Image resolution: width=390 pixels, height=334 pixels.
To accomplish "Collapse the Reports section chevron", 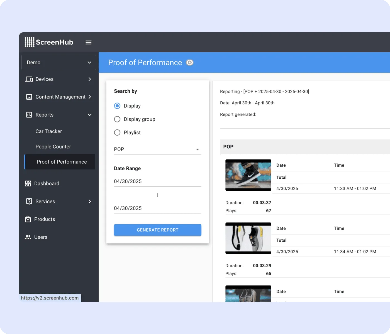I will pos(90,115).
